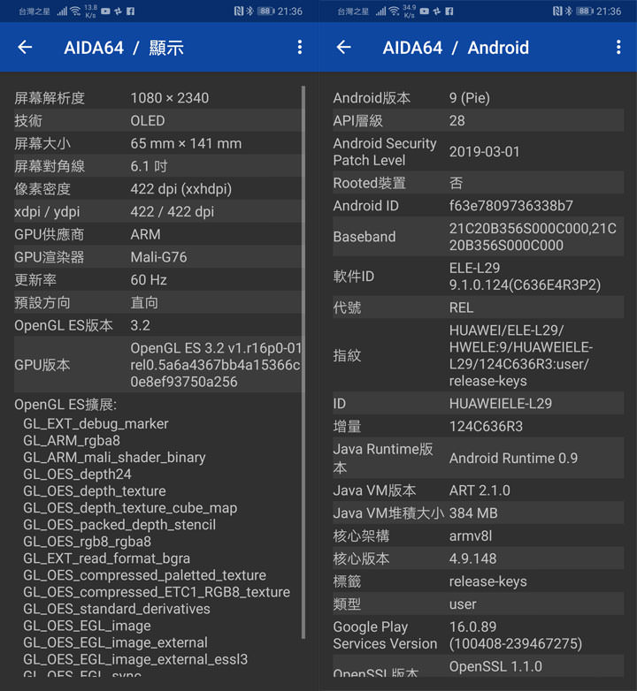Image resolution: width=637 pixels, height=691 pixels.
Task: Tap GL_OES_compressed_ETC1_RGB8_texture entry
Action: click(157, 592)
